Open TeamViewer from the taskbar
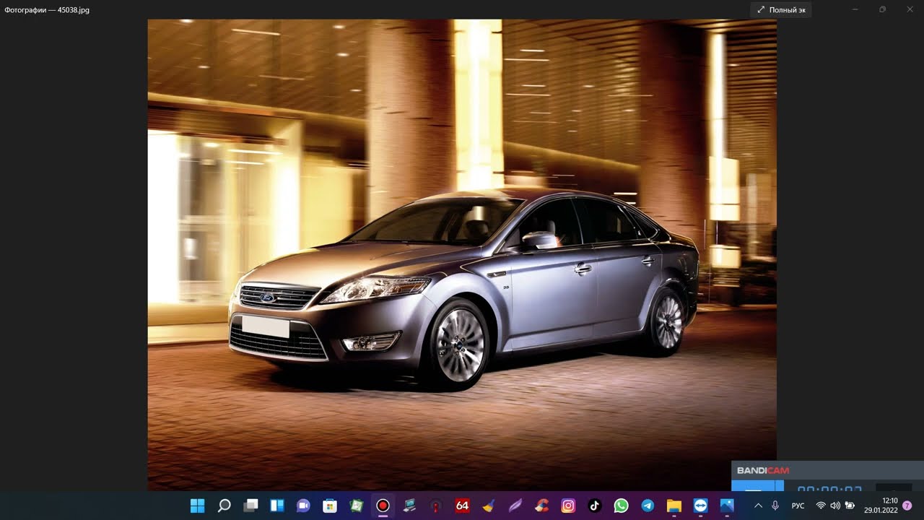The width and height of the screenshot is (924, 520). coord(700,506)
